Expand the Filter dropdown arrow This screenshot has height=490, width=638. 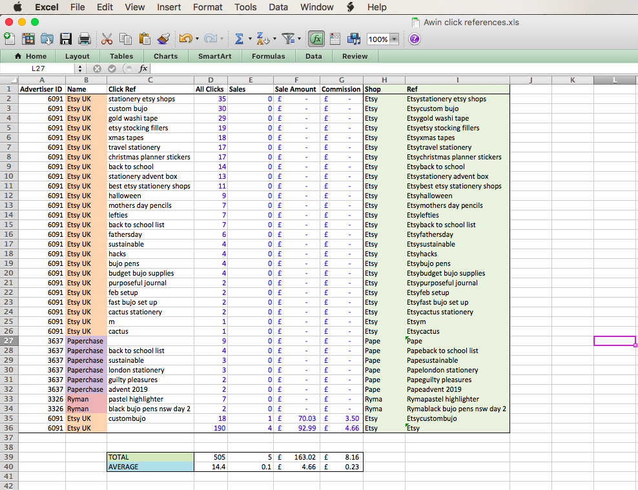pos(300,39)
